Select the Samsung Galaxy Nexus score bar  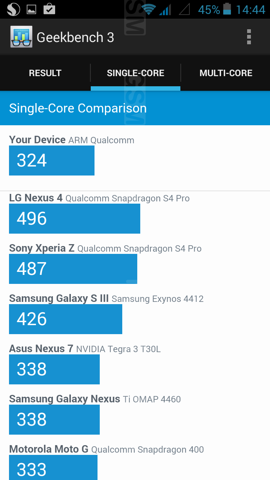[x=54, y=420]
